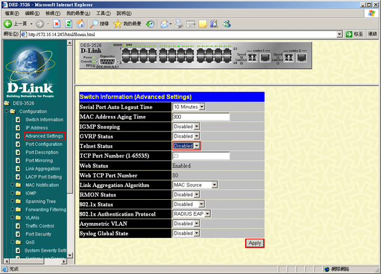Click the edit toolbar icon after Print
This screenshot has width=381, height=274.
(x=190, y=23)
